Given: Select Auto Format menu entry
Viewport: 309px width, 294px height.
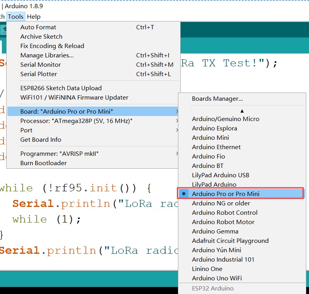Looking at the screenshot, I should (92, 27).
